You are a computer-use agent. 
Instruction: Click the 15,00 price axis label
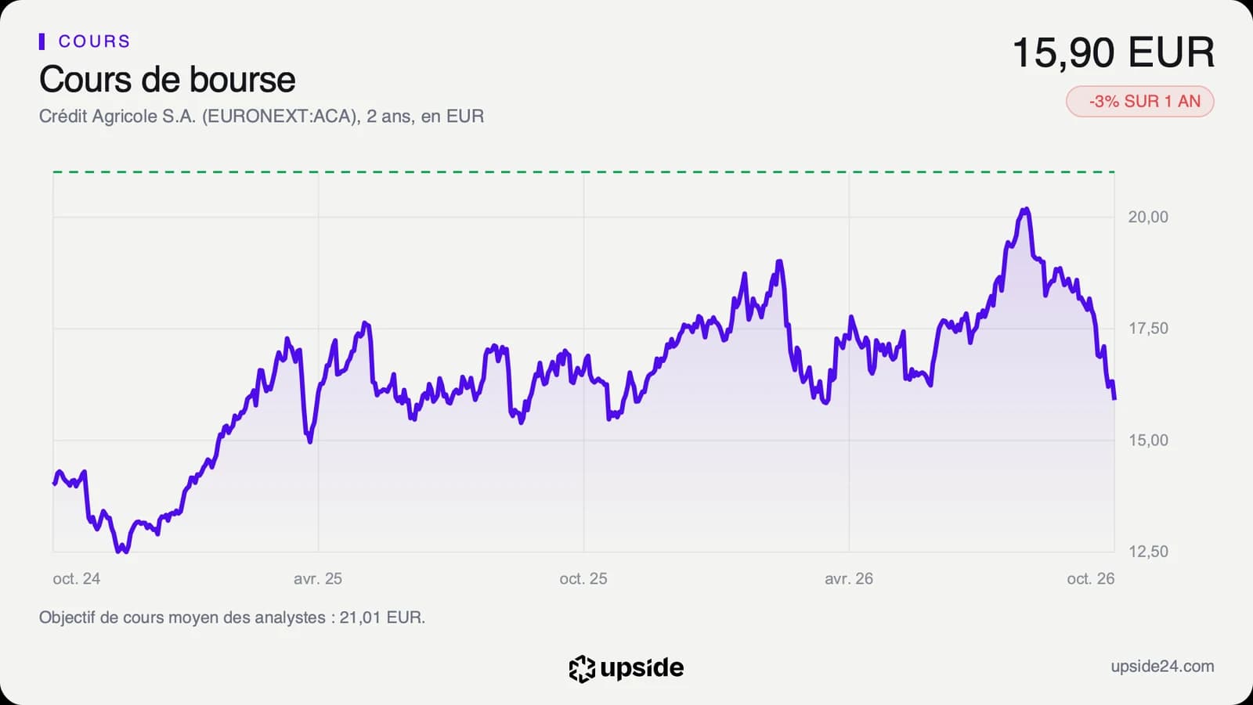(1148, 441)
